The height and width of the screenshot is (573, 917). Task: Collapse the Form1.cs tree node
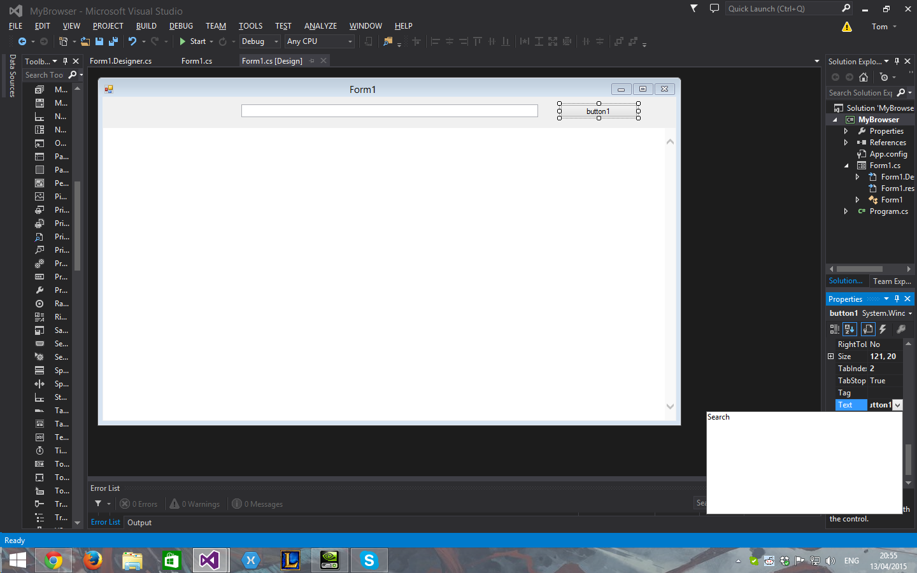pos(846,166)
